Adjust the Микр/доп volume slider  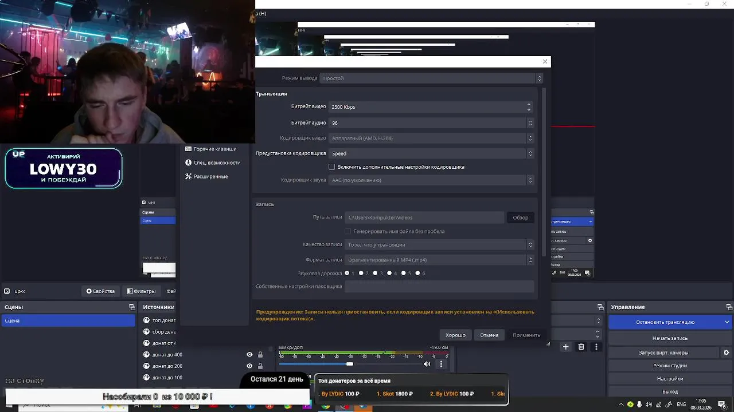pyautogui.click(x=350, y=364)
